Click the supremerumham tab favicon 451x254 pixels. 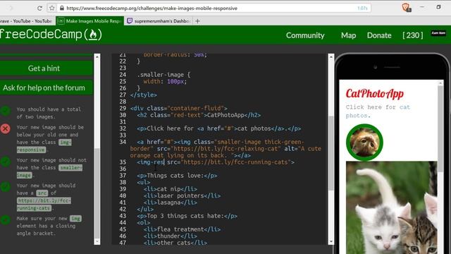tap(130, 20)
